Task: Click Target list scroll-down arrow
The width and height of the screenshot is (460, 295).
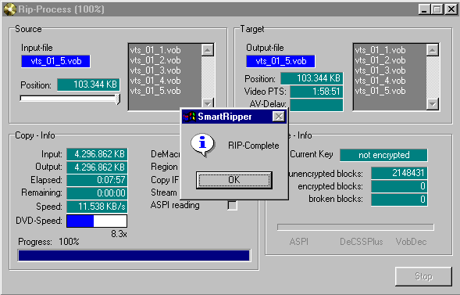Action: pyautogui.click(x=433, y=104)
